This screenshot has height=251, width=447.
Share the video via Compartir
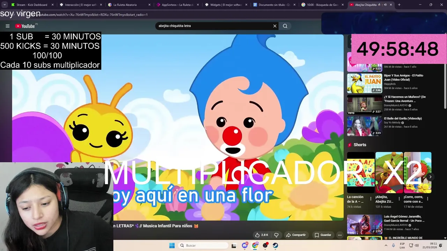pyautogui.click(x=295, y=235)
